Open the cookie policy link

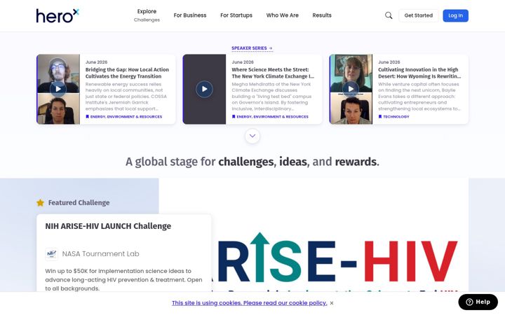pos(249,303)
